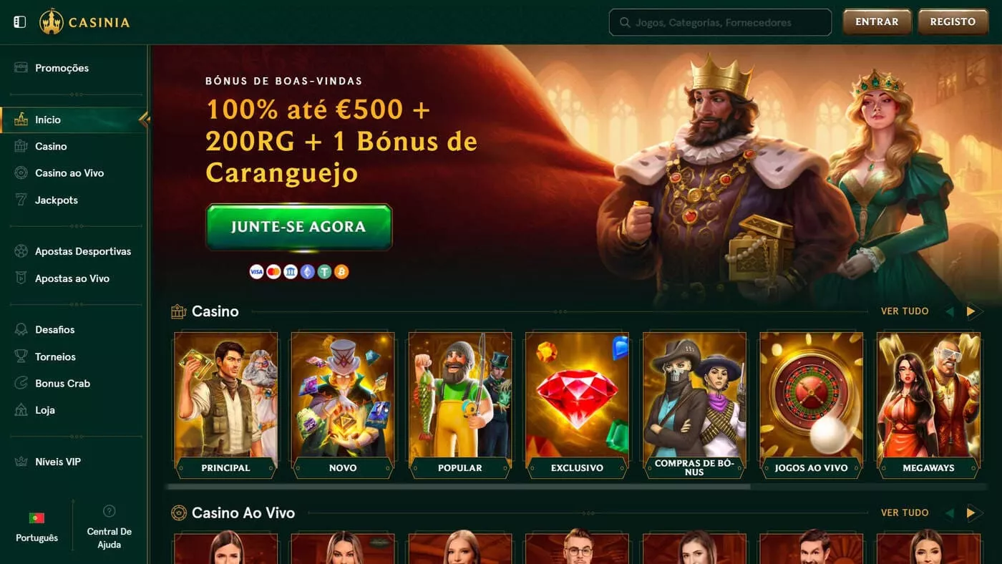Toggle the sidebar panel icon
This screenshot has height=564, width=1002.
click(20, 22)
